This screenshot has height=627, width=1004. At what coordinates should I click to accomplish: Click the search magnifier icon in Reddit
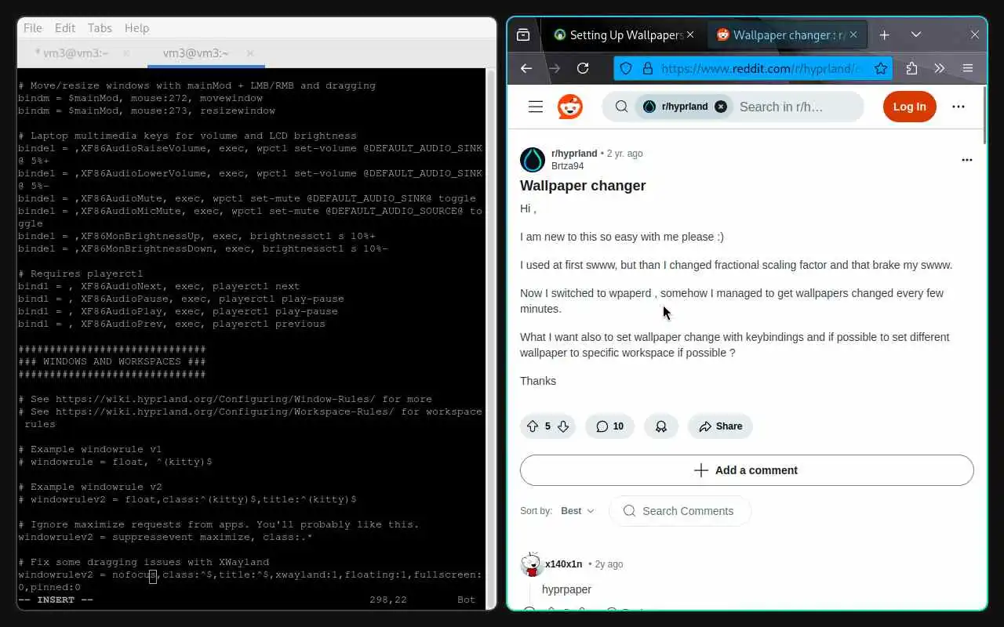click(x=621, y=107)
